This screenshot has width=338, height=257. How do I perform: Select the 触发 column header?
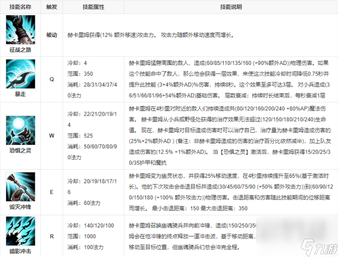[52, 7]
